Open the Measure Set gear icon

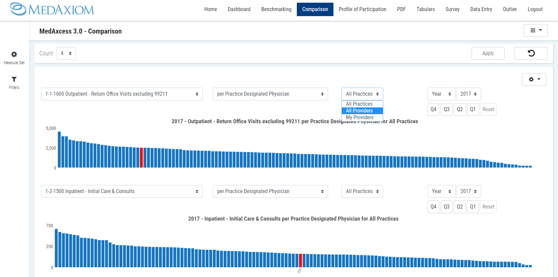14,54
